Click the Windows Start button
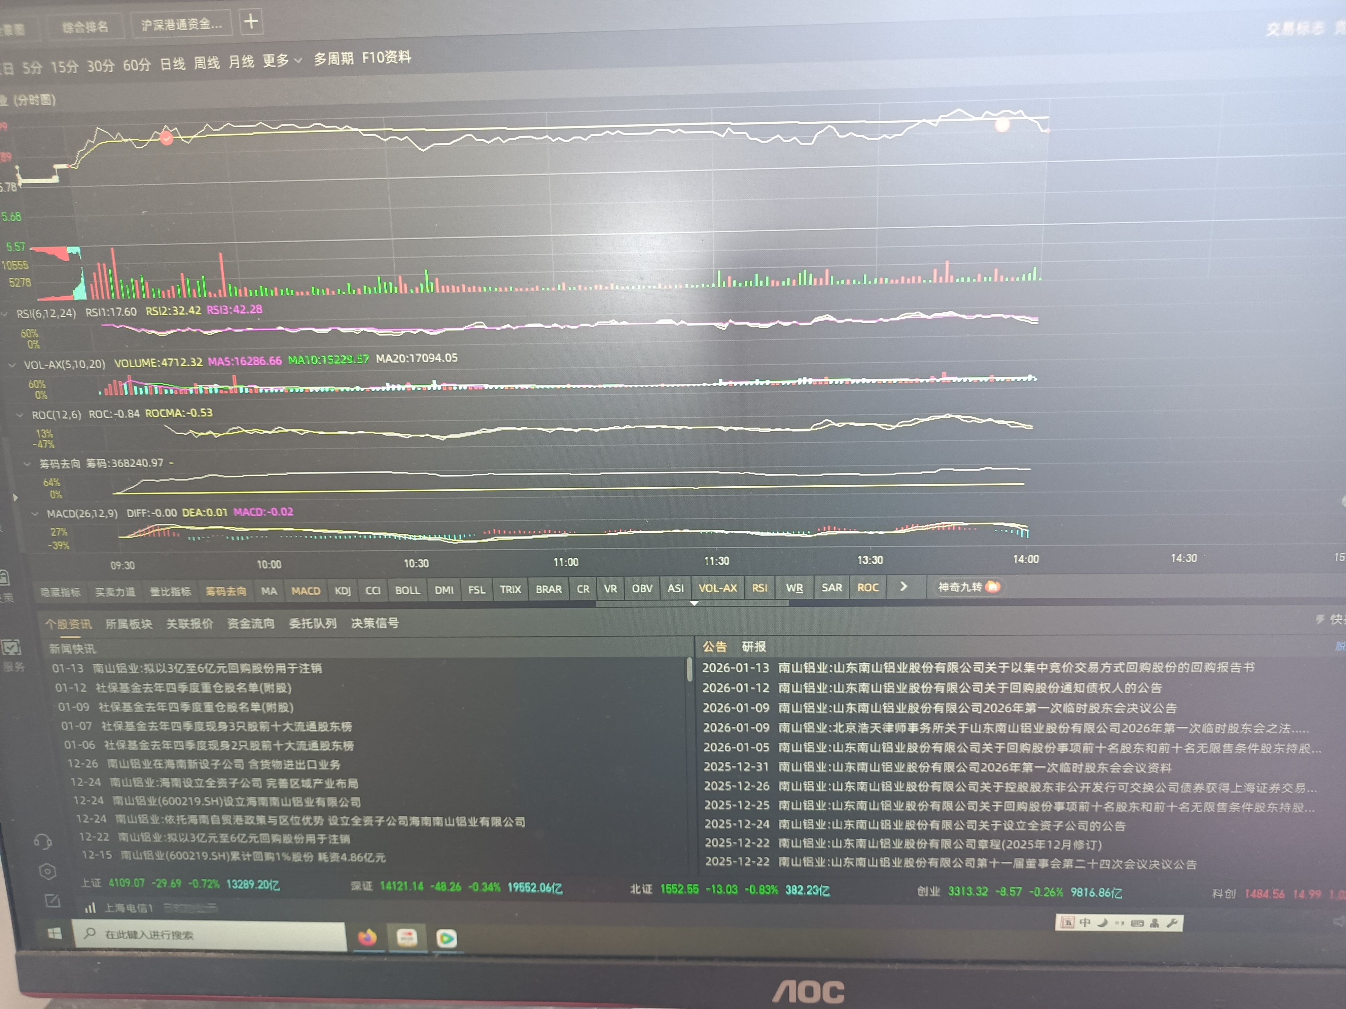 tap(55, 933)
